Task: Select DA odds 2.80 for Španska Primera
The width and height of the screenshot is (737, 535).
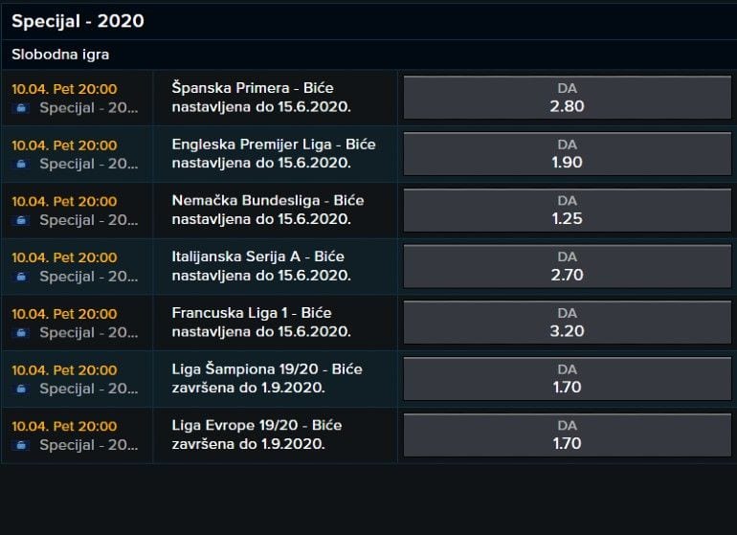Action: pyautogui.click(x=567, y=98)
